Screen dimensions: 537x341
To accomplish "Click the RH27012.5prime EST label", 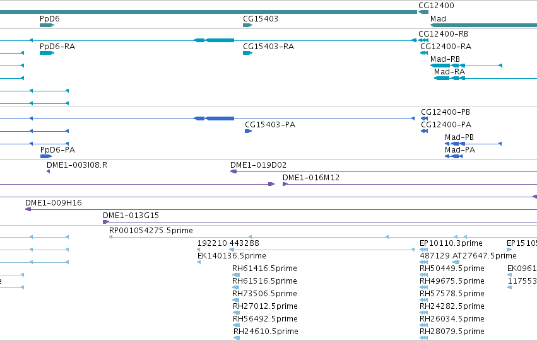I will 265,307.
